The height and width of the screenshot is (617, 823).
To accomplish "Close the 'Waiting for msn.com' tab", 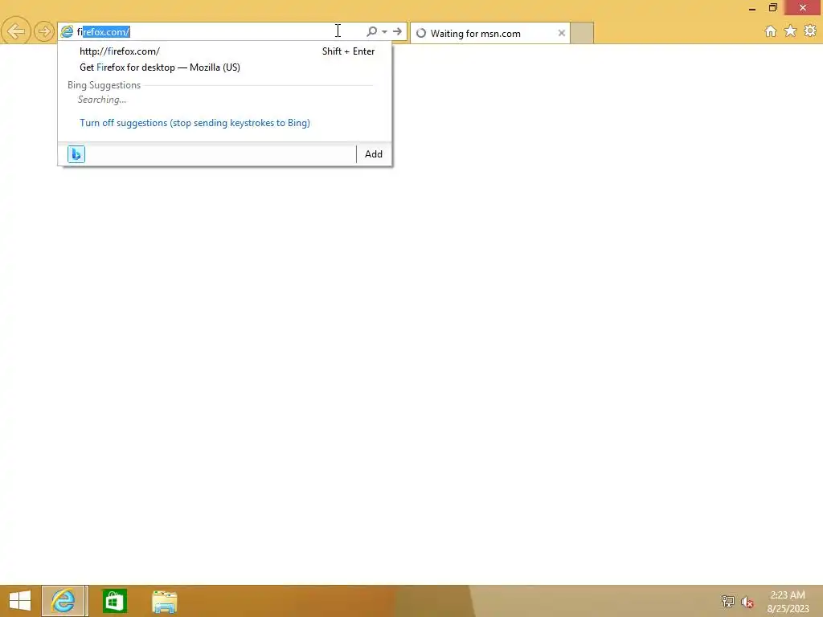I will [x=562, y=33].
